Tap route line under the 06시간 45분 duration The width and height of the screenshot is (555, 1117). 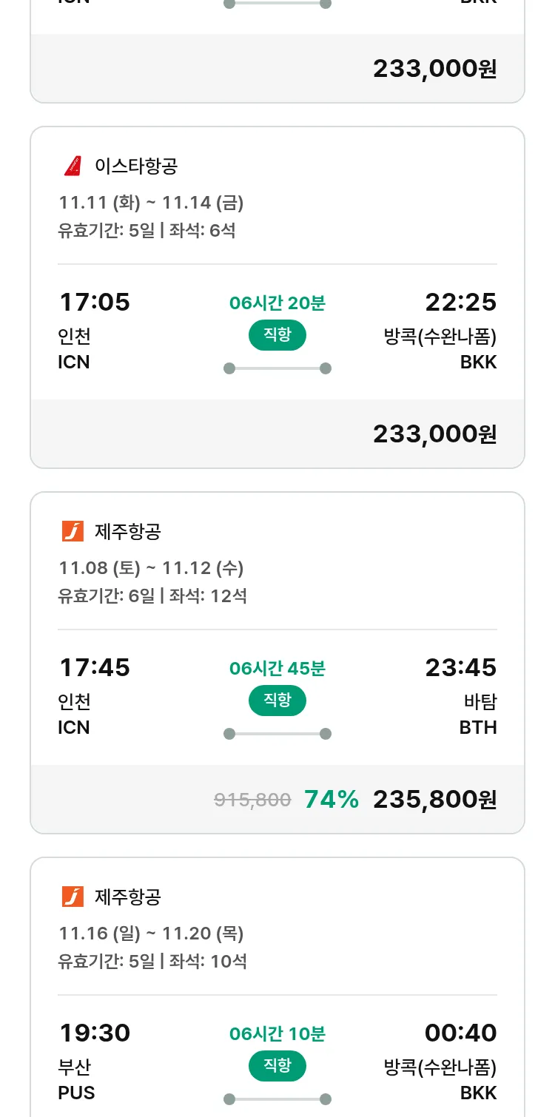277,734
